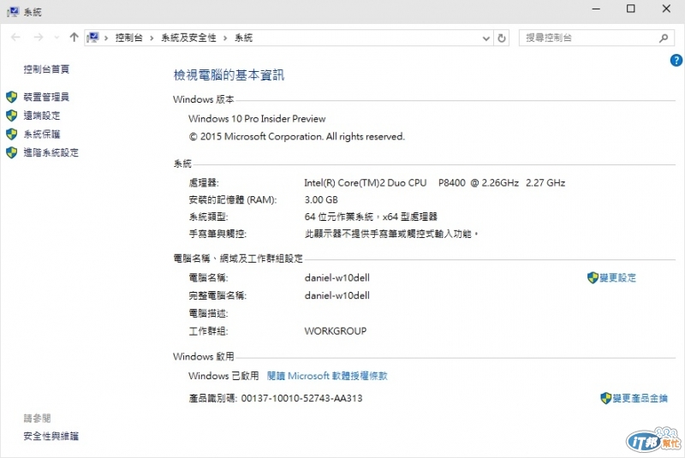Click shield icon beside 進階系統設定
This screenshot has width=685, height=458.
coord(11,153)
